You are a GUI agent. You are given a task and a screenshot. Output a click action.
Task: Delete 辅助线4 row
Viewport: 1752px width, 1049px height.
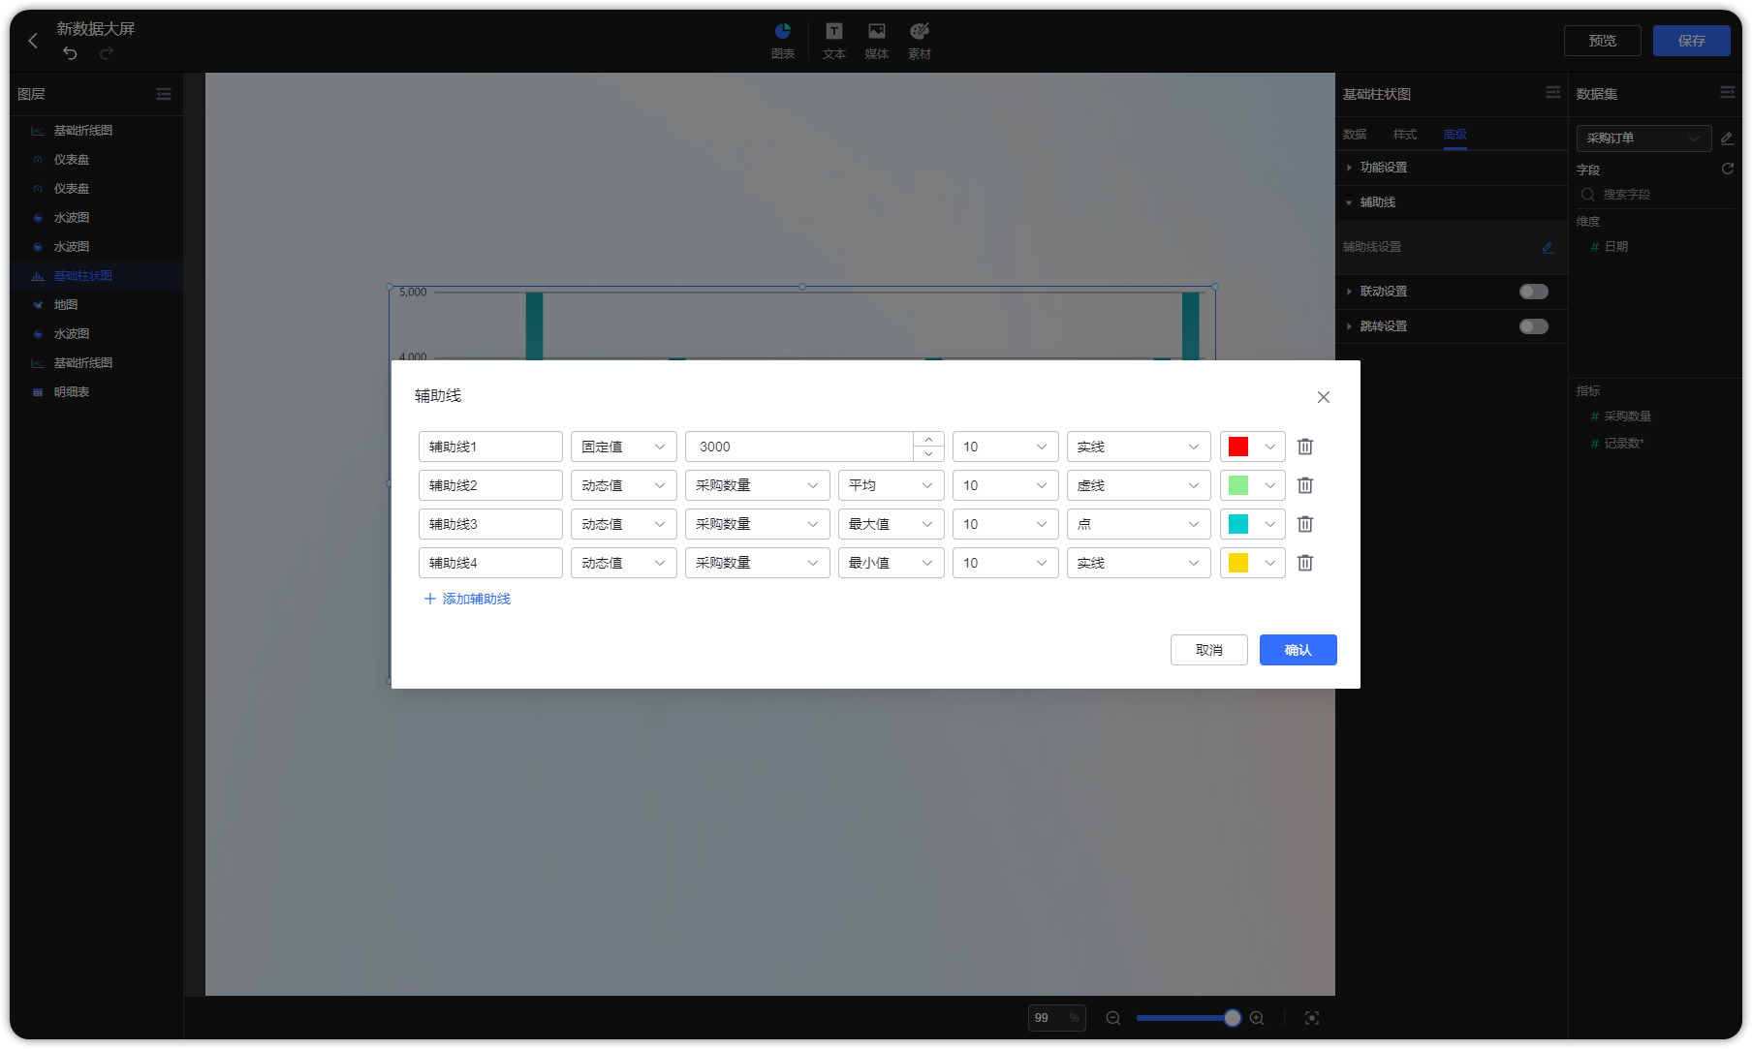1305,563
